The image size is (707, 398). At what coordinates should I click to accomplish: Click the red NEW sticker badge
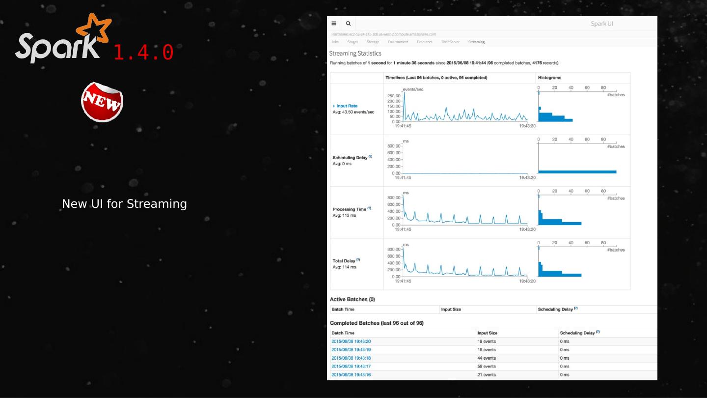(102, 102)
